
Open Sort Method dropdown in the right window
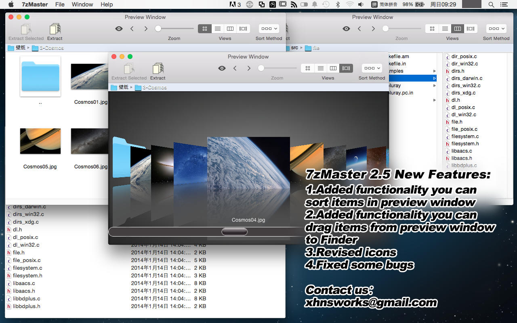pos(496,29)
